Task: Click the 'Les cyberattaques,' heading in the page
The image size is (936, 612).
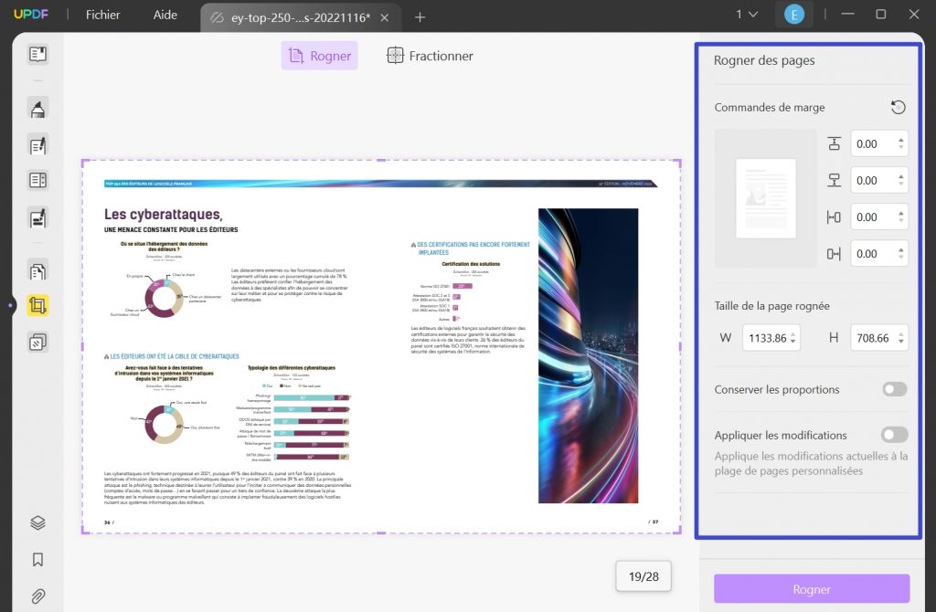Action: pos(163,214)
